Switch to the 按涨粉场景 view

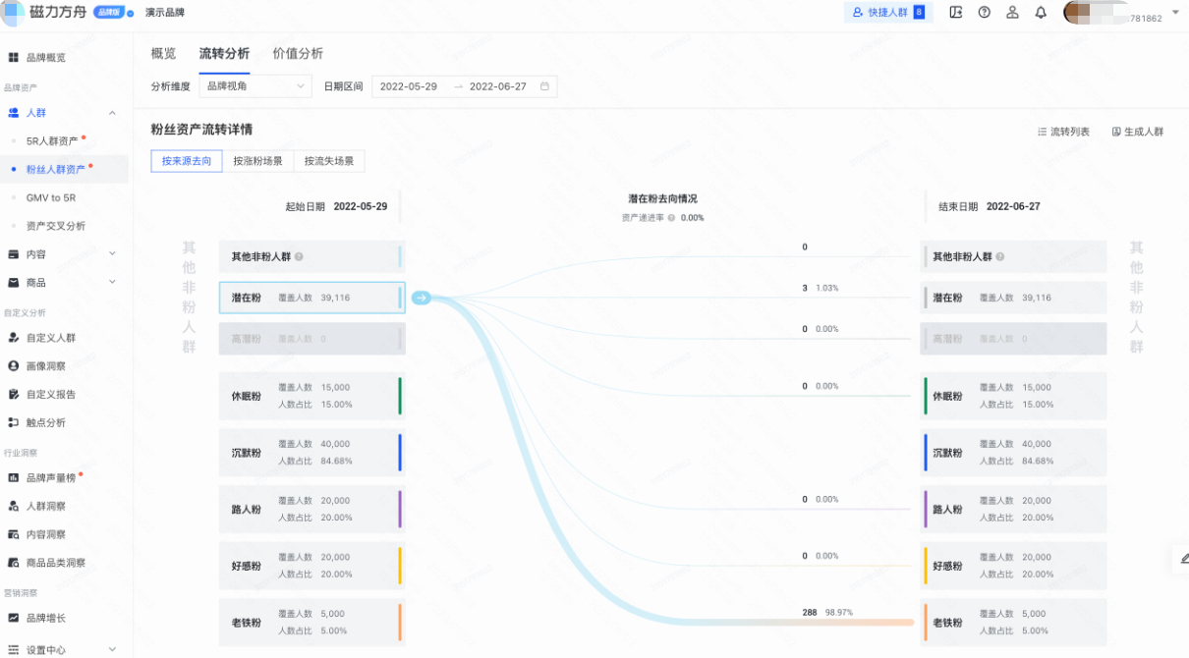click(257, 160)
